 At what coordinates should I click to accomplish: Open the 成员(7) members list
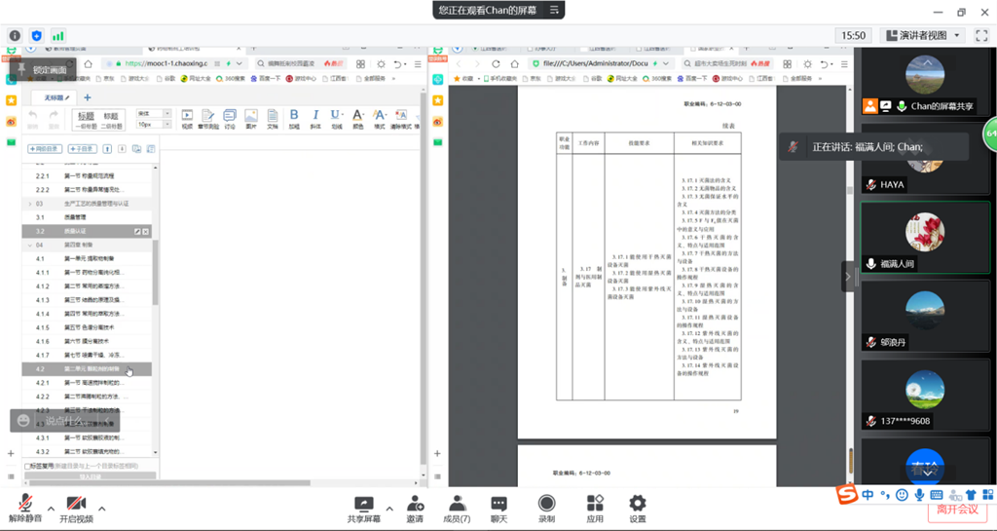[457, 510]
